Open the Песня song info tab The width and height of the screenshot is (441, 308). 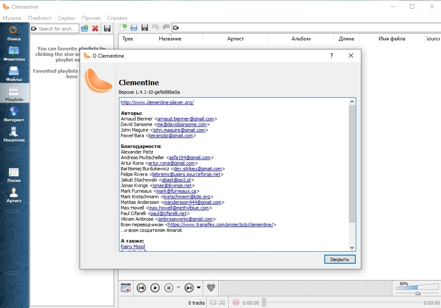(x=14, y=175)
